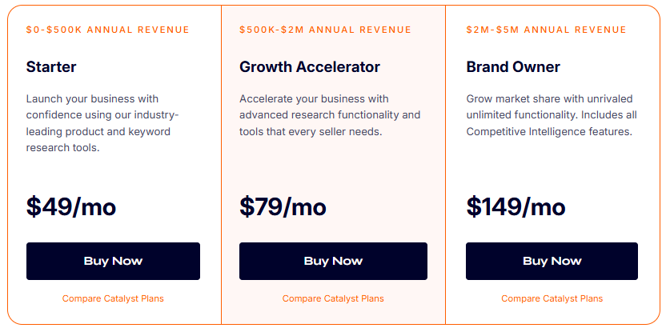Open Compare Catalyst Plans link under Starter
The height and width of the screenshot is (328, 666).
[113, 299]
